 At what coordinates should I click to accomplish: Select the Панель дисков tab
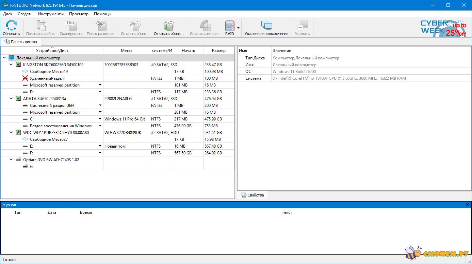[x=21, y=42]
